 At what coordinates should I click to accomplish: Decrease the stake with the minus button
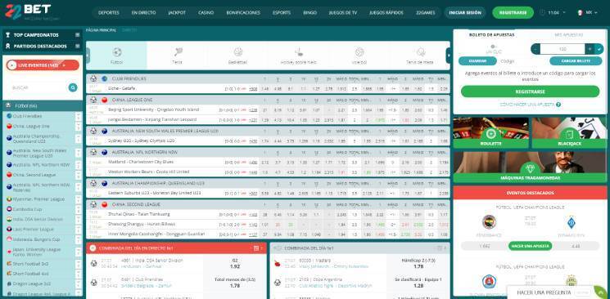click(x=535, y=49)
